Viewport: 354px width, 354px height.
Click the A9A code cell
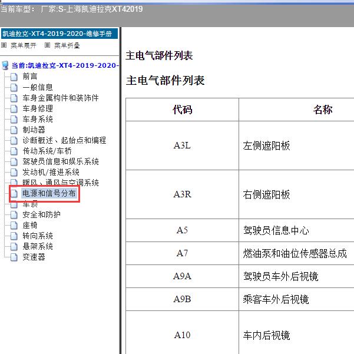coord(182,276)
